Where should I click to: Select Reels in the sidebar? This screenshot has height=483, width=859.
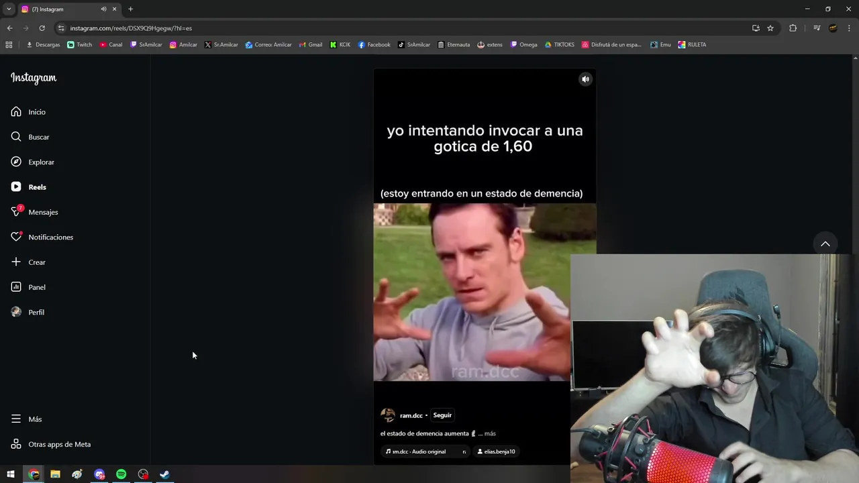click(28, 187)
